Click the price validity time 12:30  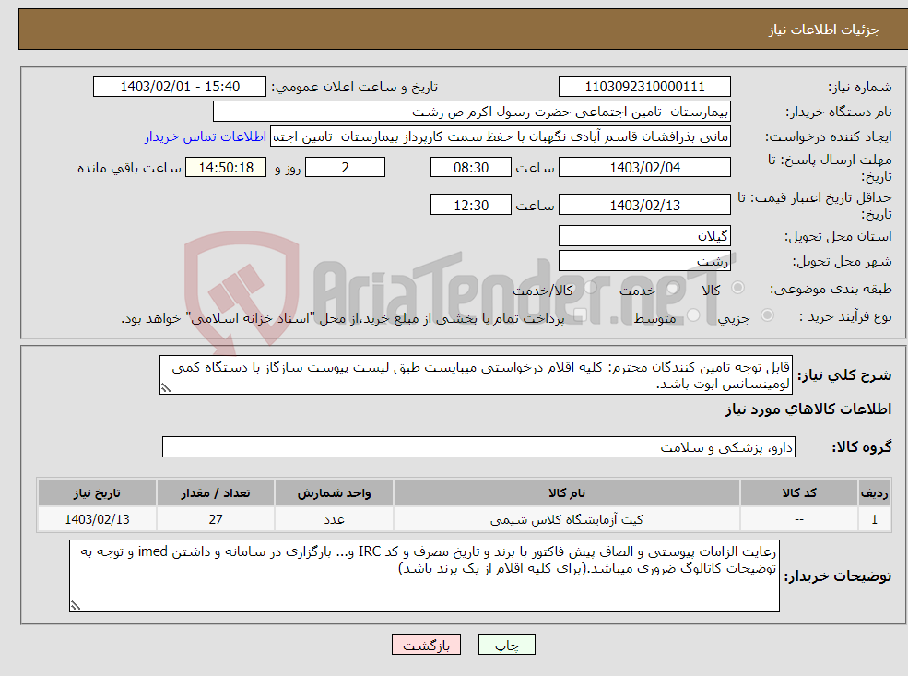click(471, 205)
